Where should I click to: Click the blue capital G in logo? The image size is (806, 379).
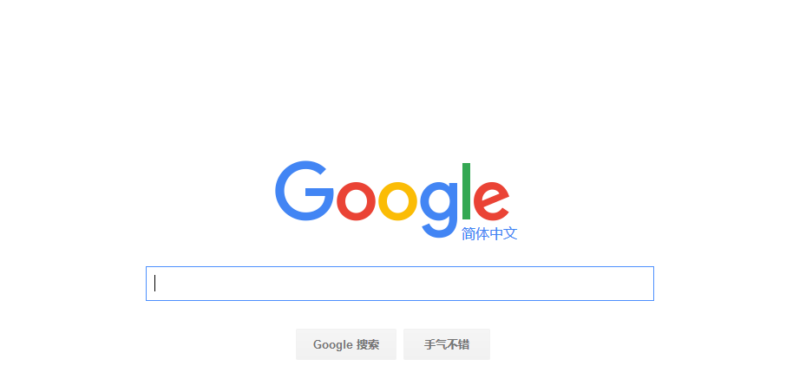[x=305, y=191]
